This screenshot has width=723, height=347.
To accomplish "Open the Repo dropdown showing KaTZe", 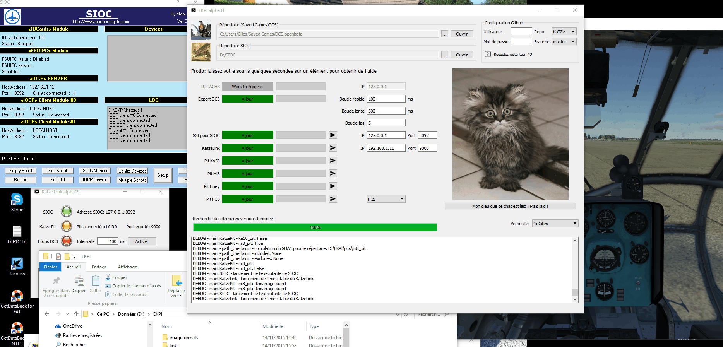I will click(x=564, y=32).
